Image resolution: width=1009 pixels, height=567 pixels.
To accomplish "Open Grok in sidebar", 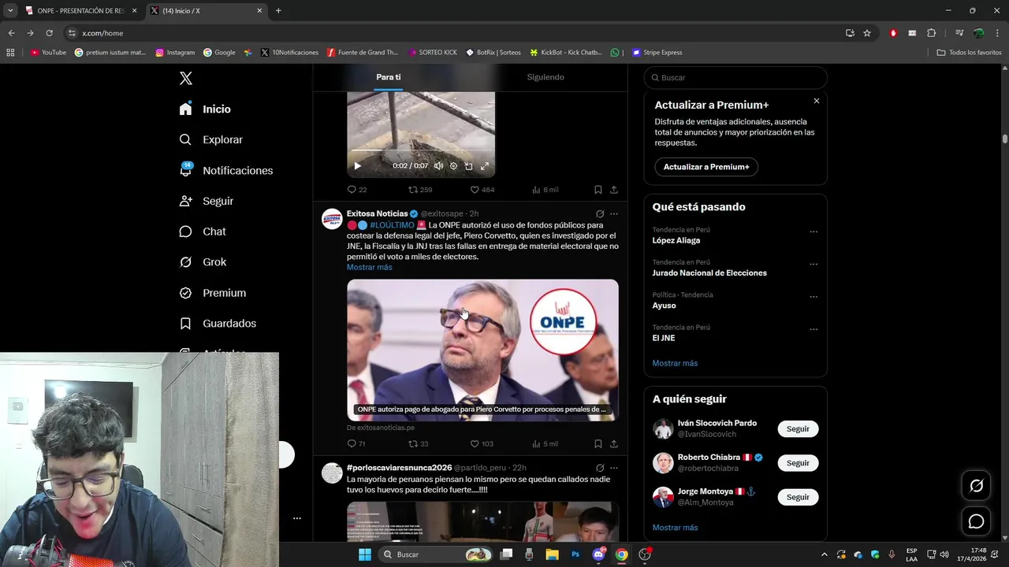I will coord(203,262).
